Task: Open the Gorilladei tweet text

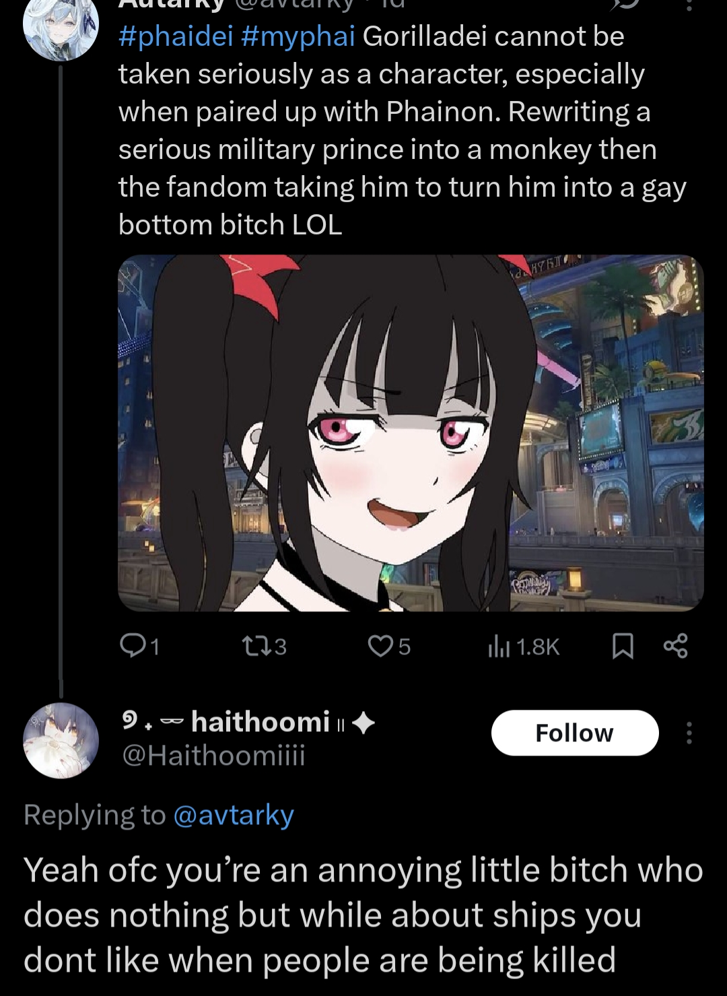Action: pos(403,131)
